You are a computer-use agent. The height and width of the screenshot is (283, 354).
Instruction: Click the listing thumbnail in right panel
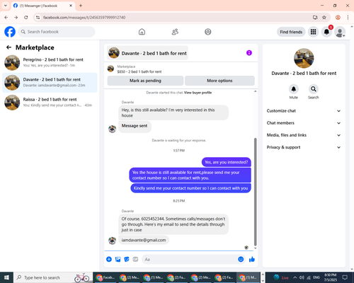tap(304, 58)
